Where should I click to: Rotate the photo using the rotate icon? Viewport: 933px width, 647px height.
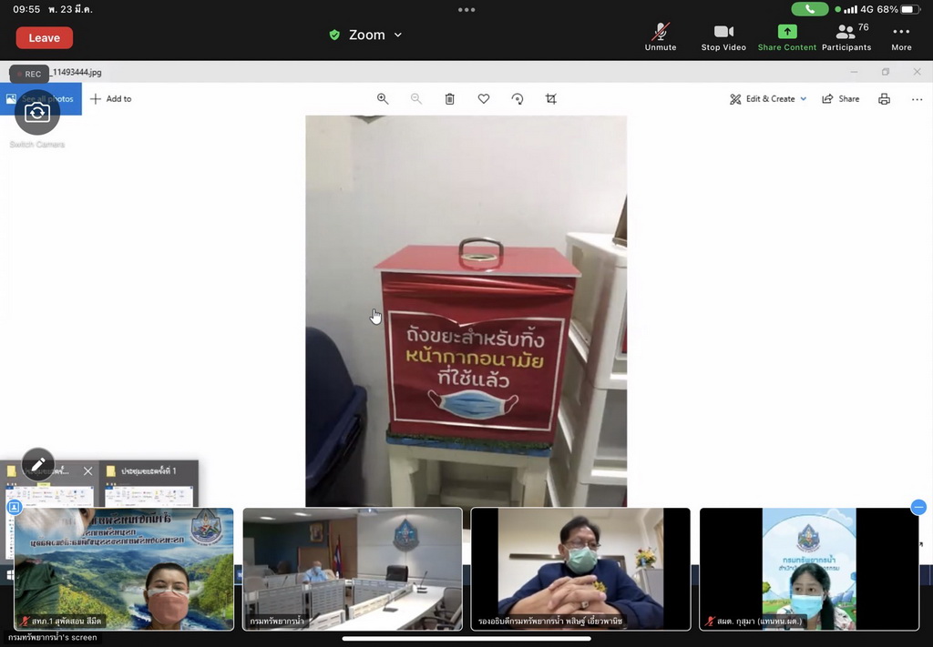tap(518, 98)
